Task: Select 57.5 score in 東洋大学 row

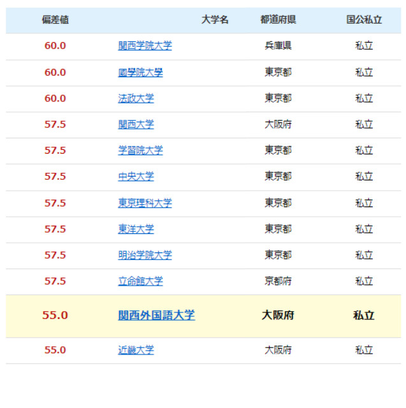Action: [55, 229]
